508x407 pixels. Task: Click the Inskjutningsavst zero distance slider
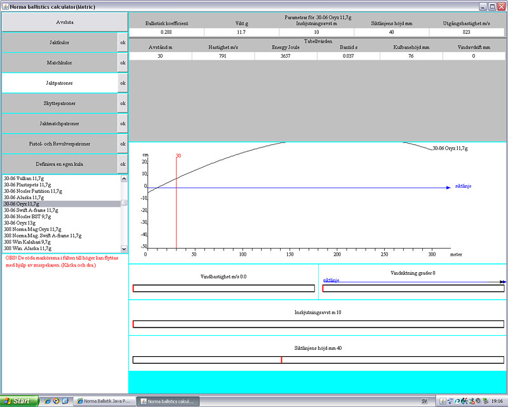click(x=317, y=324)
